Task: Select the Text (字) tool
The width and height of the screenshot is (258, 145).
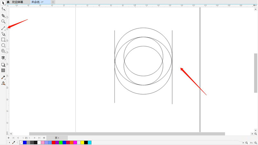Action: coord(3,58)
